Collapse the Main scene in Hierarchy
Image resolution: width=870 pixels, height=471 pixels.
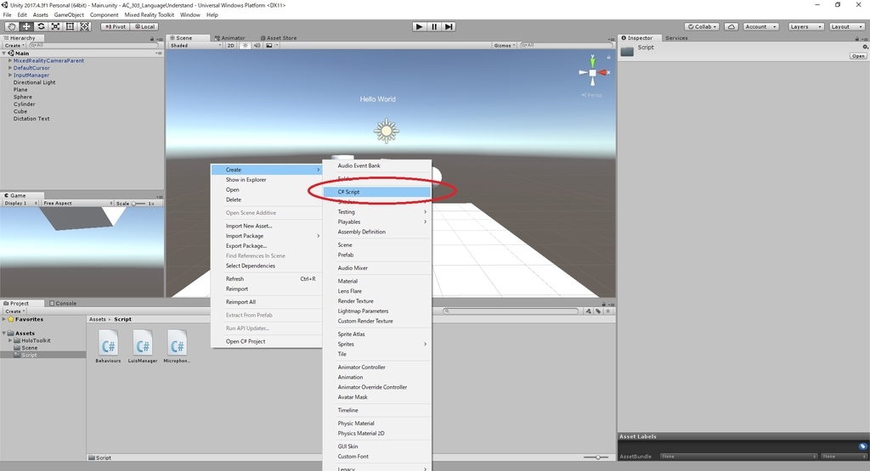pyautogui.click(x=4, y=53)
